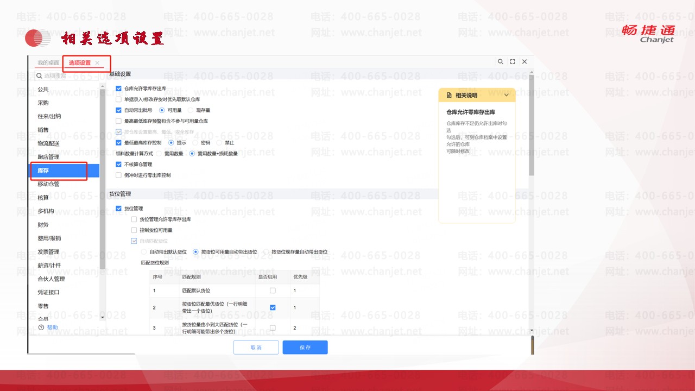Select the 选项设置 tab
Screen dimensions: 695x391
coord(80,63)
